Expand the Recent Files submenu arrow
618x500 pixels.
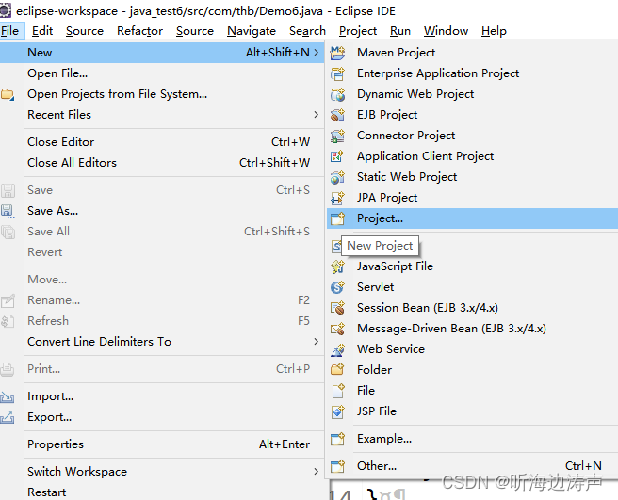click(317, 115)
